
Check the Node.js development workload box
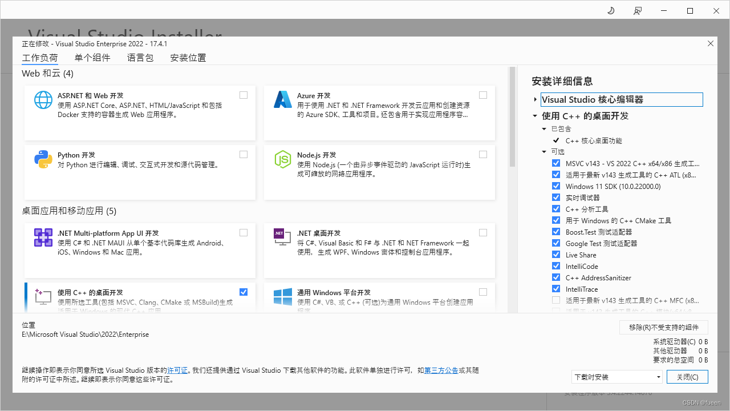483,155
